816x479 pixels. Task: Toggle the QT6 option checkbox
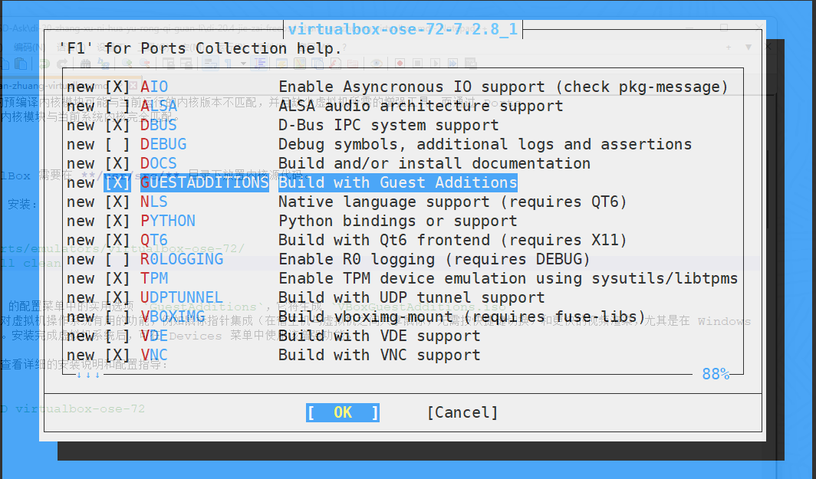(117, 241)
